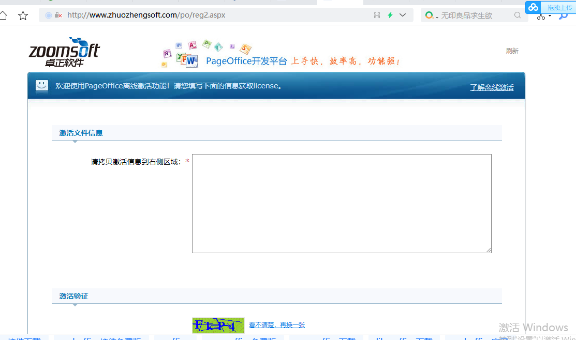Click the 请拷贝激活信息到右侧区域 label
This screenshot has height=340, width=576.
pyautogui.click(x=136, y=162)
